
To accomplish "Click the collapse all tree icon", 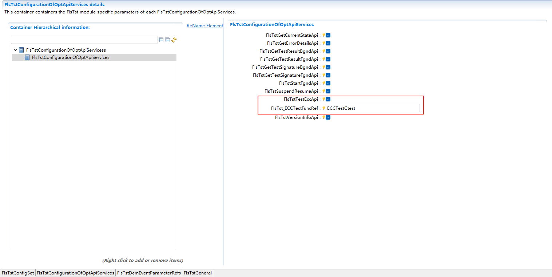I will (x=161, y=40).
